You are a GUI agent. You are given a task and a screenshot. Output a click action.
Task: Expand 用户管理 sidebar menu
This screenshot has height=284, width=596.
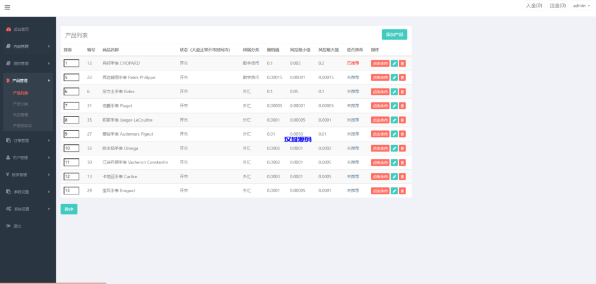click(x=28, y=157)
